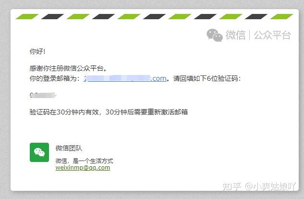Select the blurred 6-digit verification code
This screenshot has height=199, width=304.
(43, 95)
